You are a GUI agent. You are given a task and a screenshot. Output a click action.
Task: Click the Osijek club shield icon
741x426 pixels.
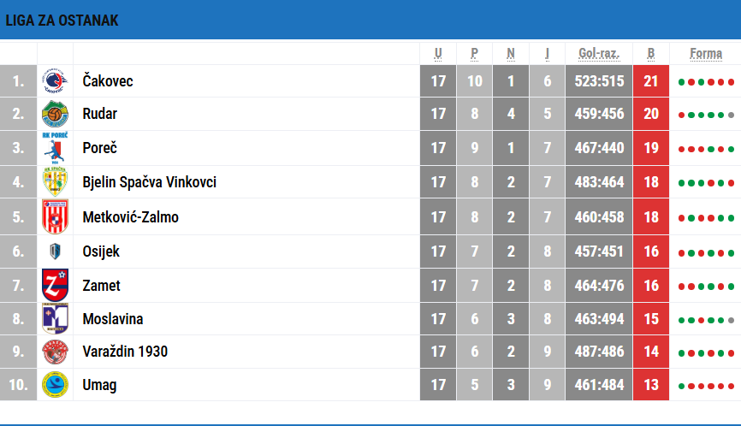[x=55, y=251]
